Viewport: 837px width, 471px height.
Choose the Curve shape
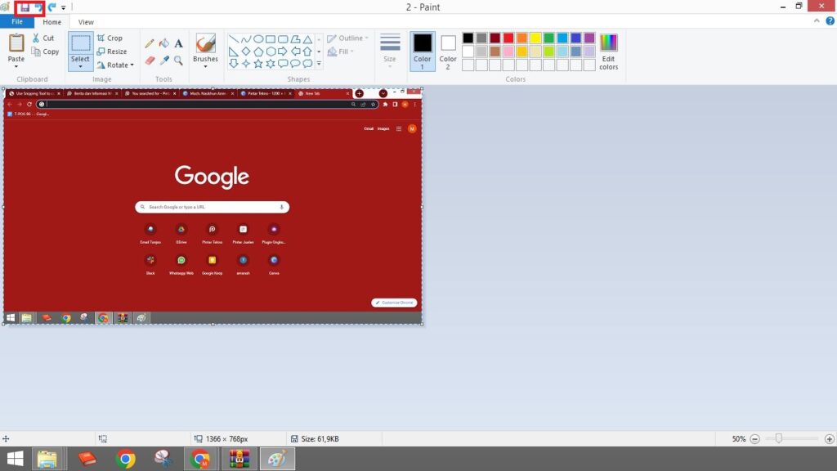245,39
